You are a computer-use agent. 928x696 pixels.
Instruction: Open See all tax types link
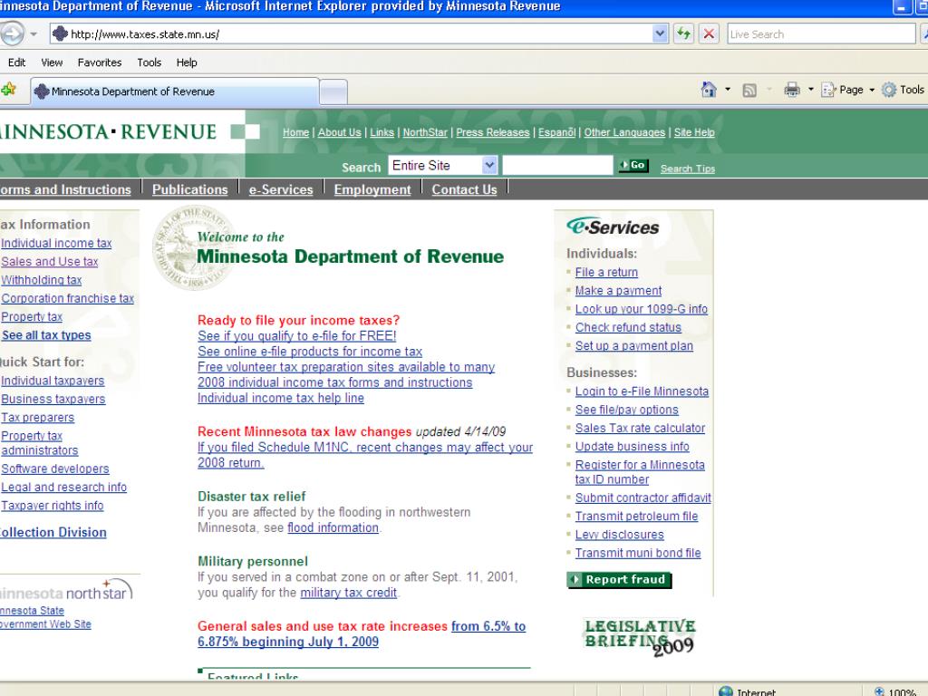point(46,335)
